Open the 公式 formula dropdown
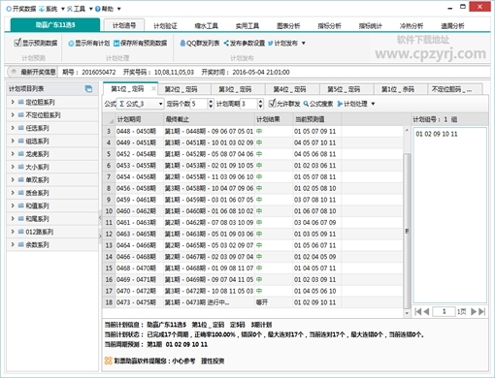The height and width of the screenshot is (378, 495). click(x=160, y=104)
